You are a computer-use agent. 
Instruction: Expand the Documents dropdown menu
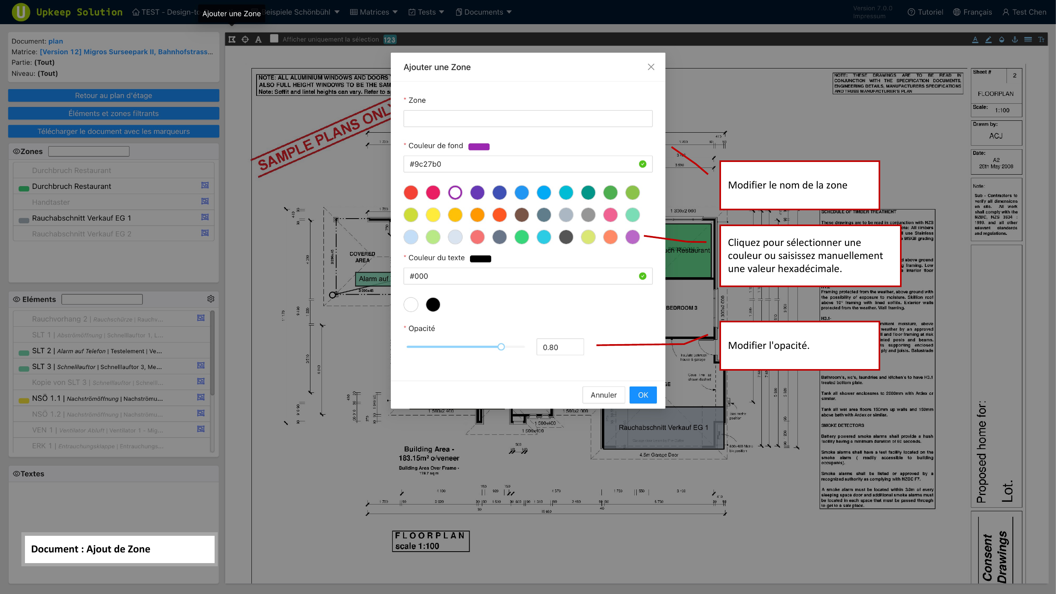tap(484, 12)
